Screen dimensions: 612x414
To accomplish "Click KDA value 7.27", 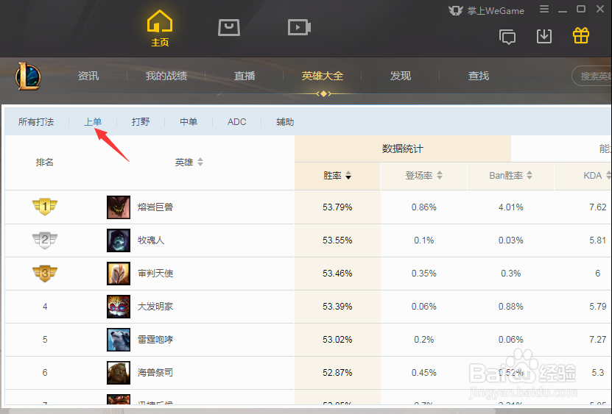I will tap(597, 340).
